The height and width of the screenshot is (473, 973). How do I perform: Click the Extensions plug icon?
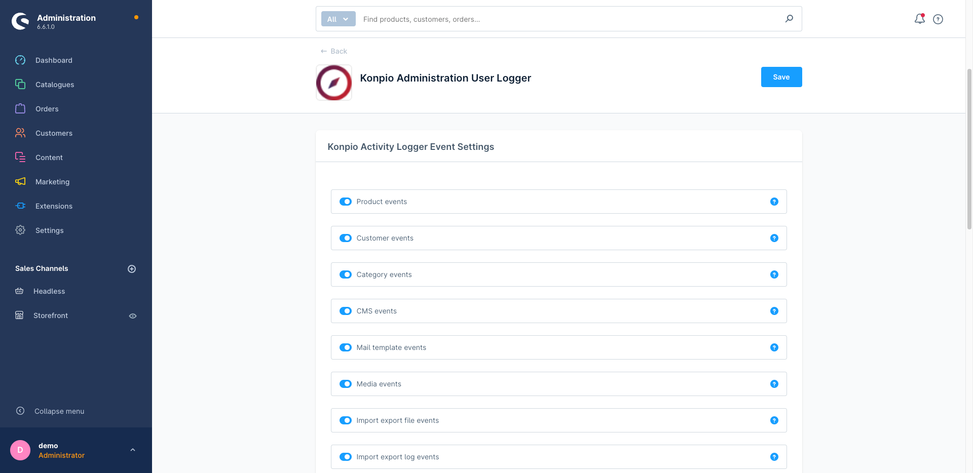20,206
